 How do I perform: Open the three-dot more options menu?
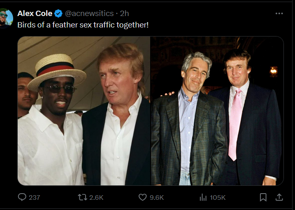click(279, 14)
